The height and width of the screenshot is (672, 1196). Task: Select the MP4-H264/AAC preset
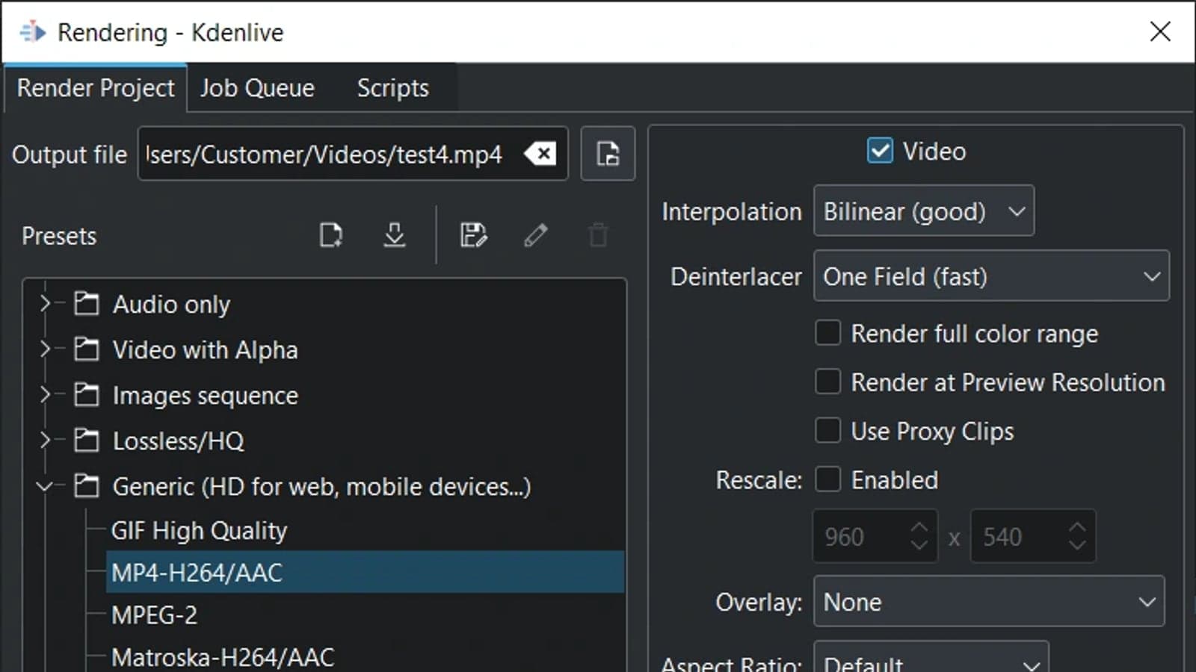(365, 573)
